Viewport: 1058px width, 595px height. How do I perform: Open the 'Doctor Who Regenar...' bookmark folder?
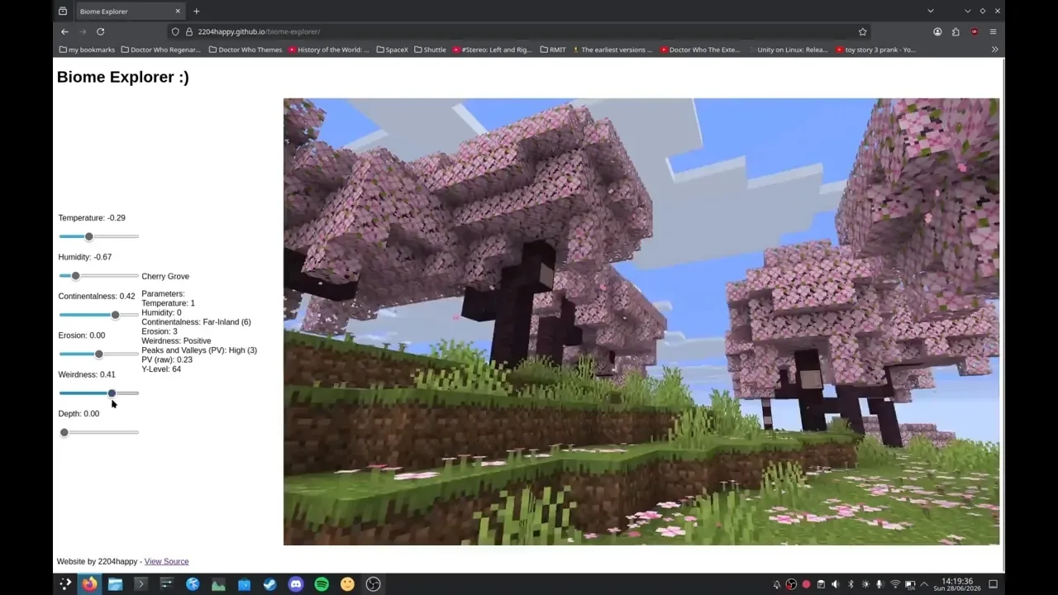coord(160,50)
